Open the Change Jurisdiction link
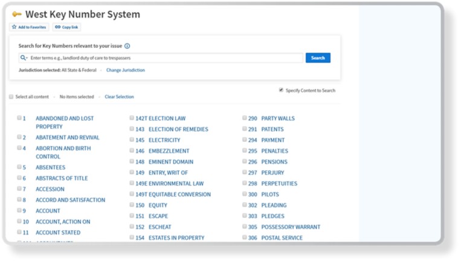464x261 pixels. coord(126,70)
